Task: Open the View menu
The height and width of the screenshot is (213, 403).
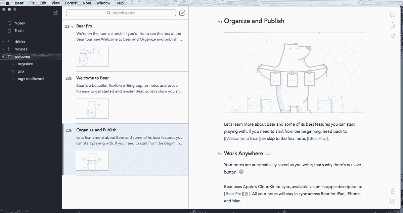Action: click(x=56, y=3)
